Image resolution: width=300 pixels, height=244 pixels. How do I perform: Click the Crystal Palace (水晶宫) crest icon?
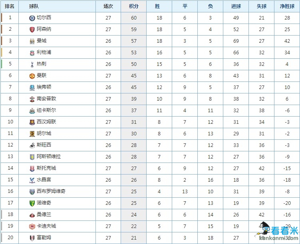click(32, 180)
